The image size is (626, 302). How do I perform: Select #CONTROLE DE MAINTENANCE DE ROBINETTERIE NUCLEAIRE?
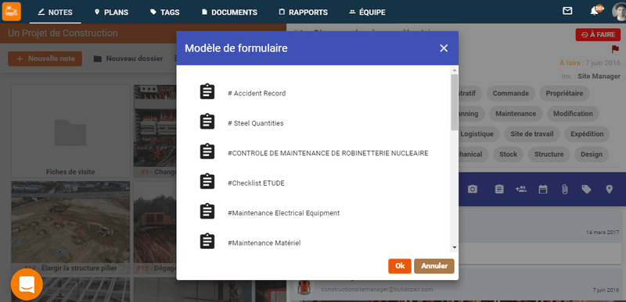[328, 153]
